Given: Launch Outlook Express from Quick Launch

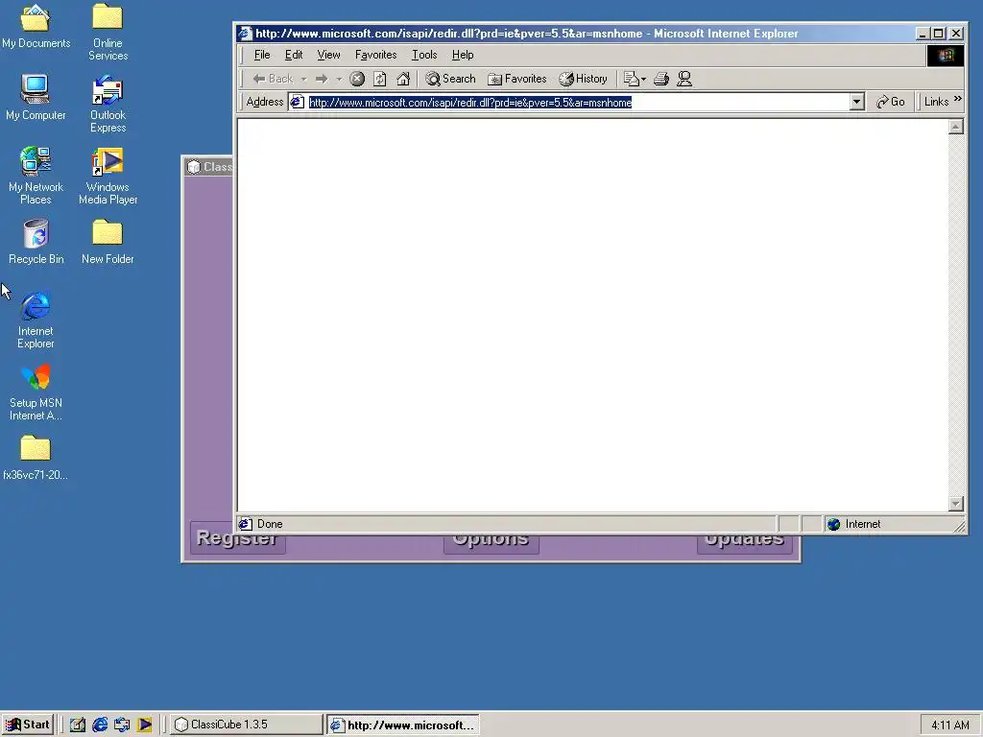Looking at the screenshot, I should click(x=122, y=725).
